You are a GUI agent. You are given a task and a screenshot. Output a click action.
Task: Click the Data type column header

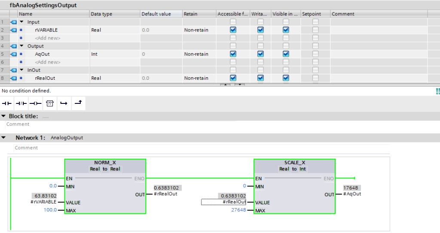[102, 14]
